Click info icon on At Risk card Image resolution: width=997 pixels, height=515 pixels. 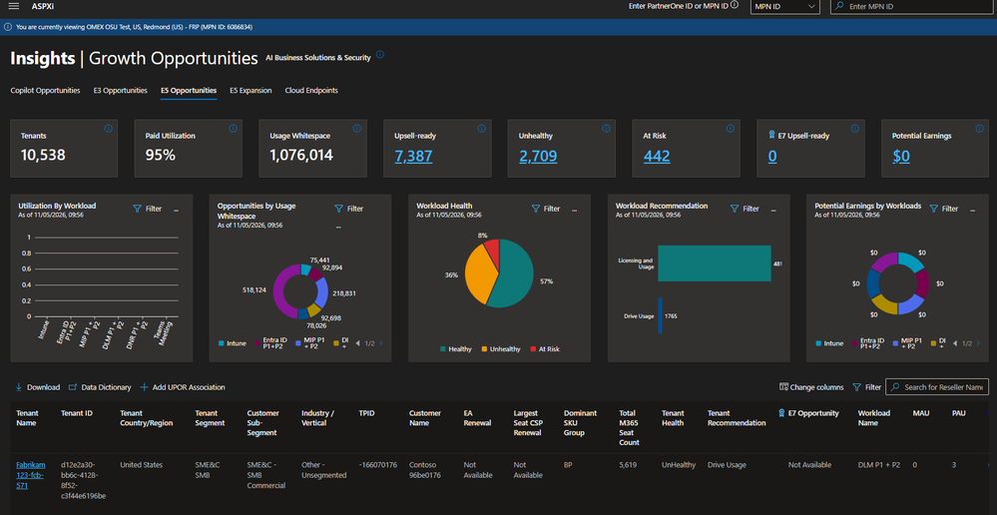(x=731, y=129)
